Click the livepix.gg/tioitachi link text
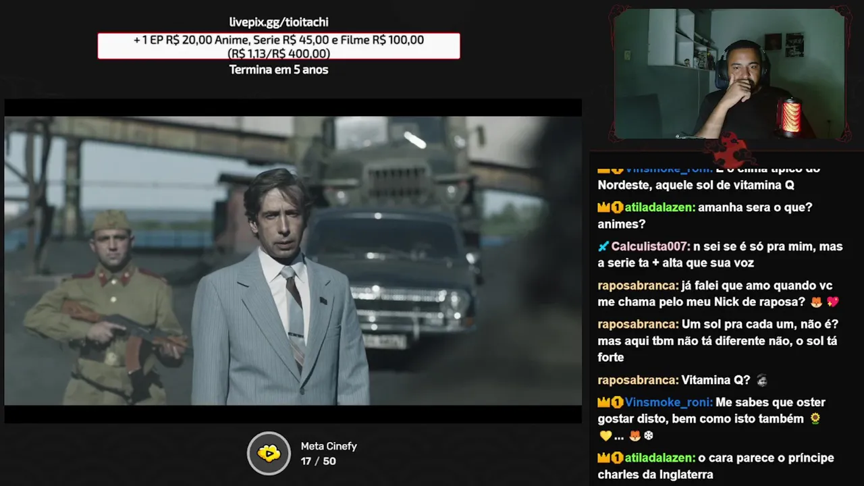Image resolution: width=864 pixels, height=486 pixels. [279, 22]
